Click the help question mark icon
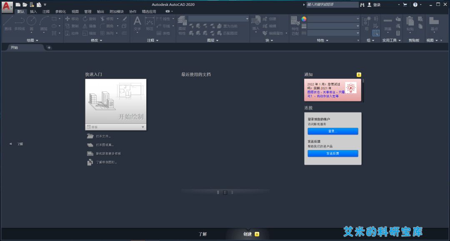The image size is (450, 241). pos(415,5)
